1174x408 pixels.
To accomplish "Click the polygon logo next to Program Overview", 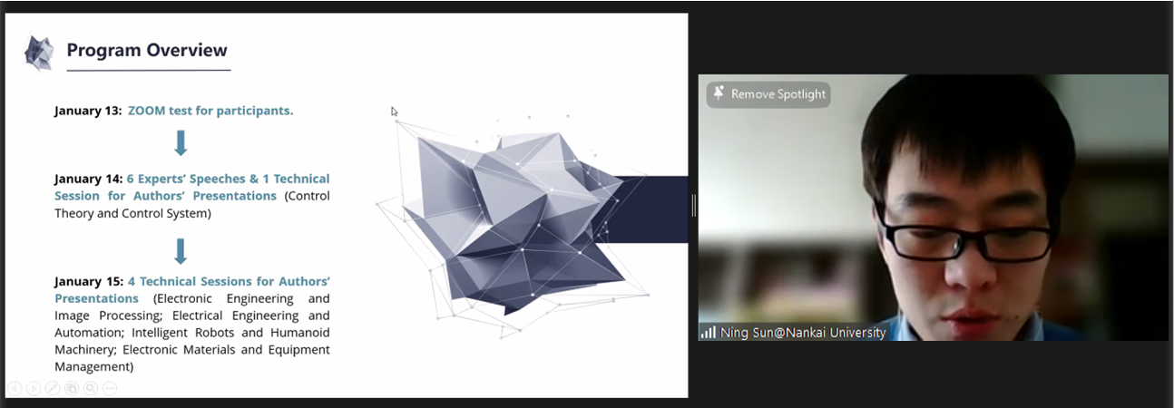I will 39,53.
